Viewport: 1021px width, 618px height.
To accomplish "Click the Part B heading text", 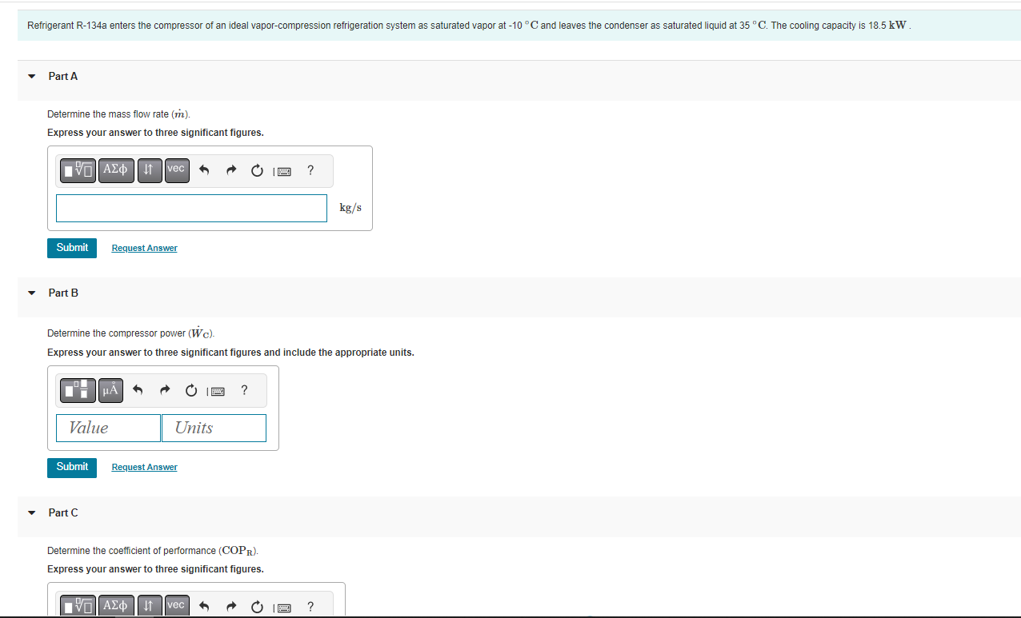I will pos(63,293).
